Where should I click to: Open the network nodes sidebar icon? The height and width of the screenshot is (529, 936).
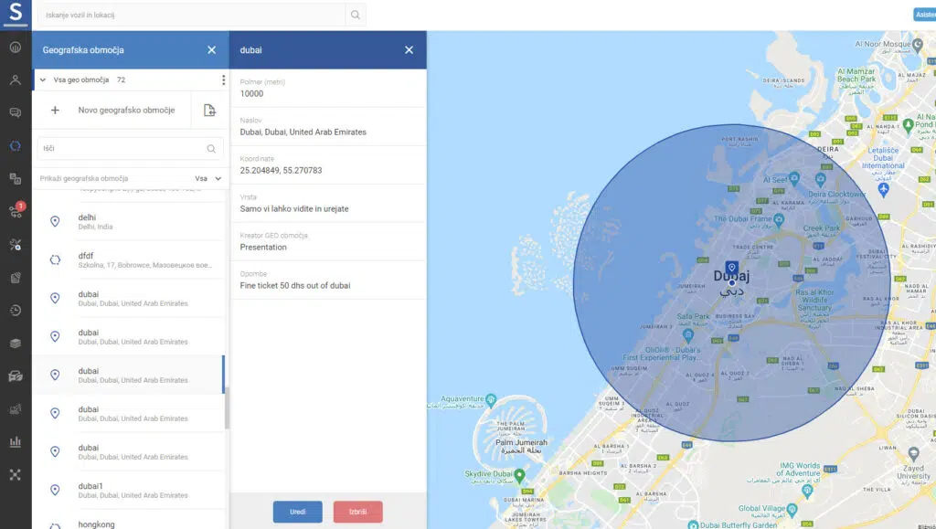(16, 475)
